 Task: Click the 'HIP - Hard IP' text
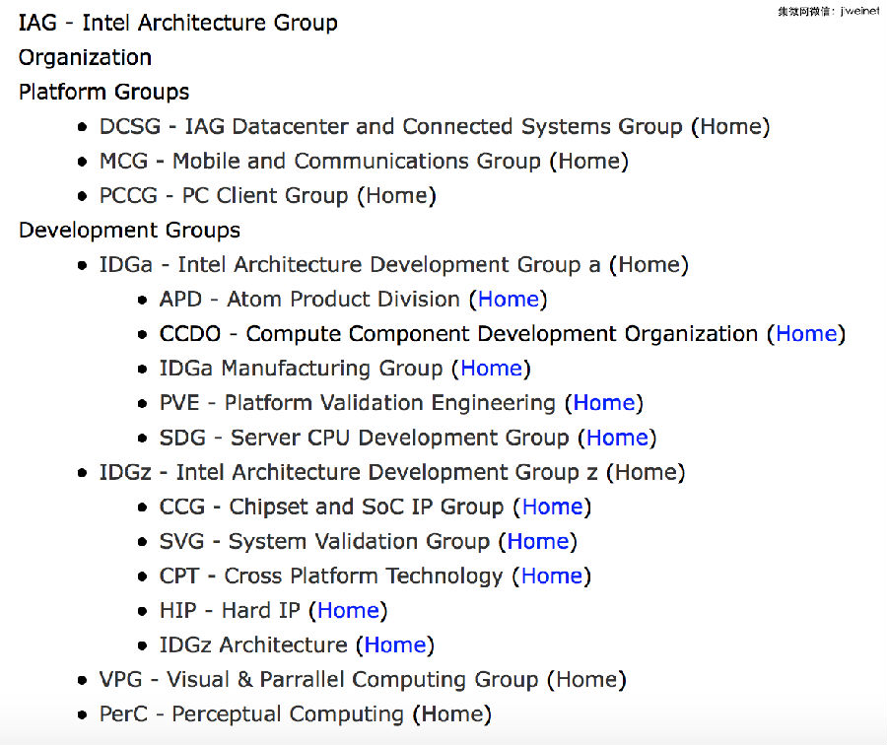(229, 610)
